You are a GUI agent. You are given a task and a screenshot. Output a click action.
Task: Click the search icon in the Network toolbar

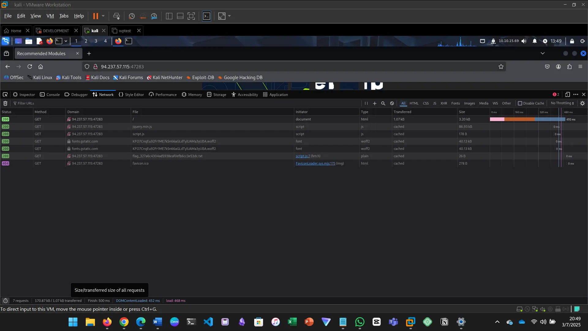(x=383, y=103)
